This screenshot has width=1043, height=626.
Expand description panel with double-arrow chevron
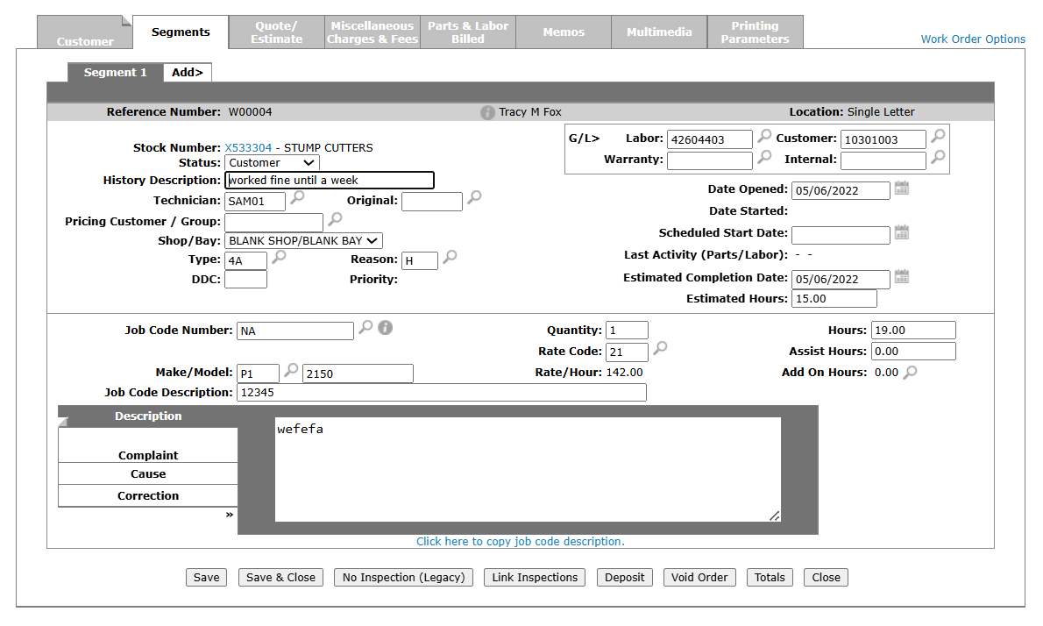pyautogui.click(x=230, y=515)
